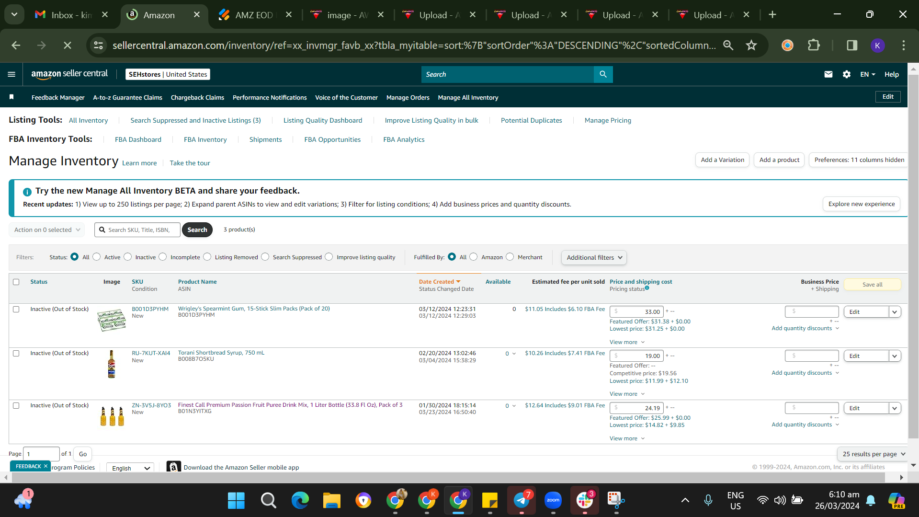Open the Seller Central hamburger menu

[x=11, y=74]
